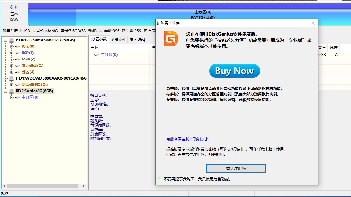Close the 请购买本软件 dialog
The image size is (351, 197).
tap(313, 23)
